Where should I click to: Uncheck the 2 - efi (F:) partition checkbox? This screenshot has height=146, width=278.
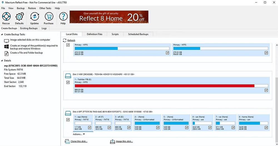coord(109,128)
